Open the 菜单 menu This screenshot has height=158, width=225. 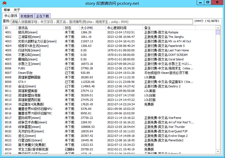(7, 10)
